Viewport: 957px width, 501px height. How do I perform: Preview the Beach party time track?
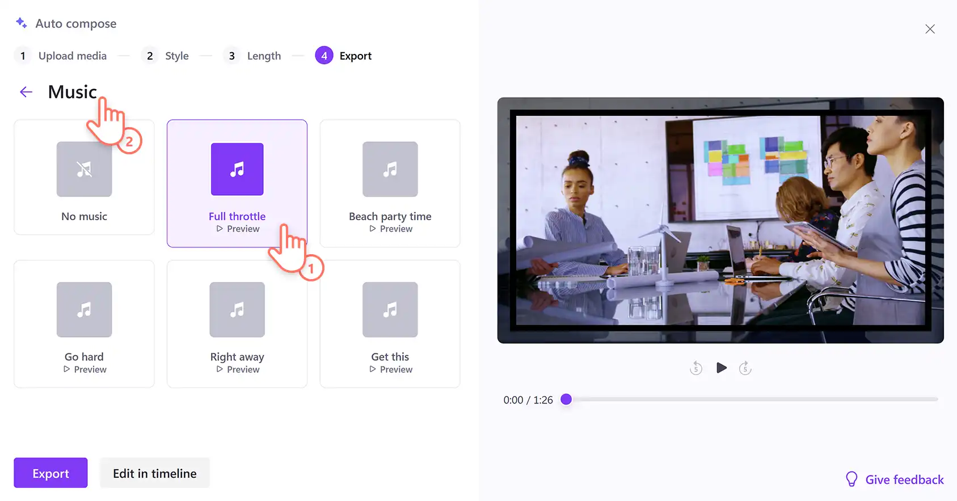click(391, 229)
